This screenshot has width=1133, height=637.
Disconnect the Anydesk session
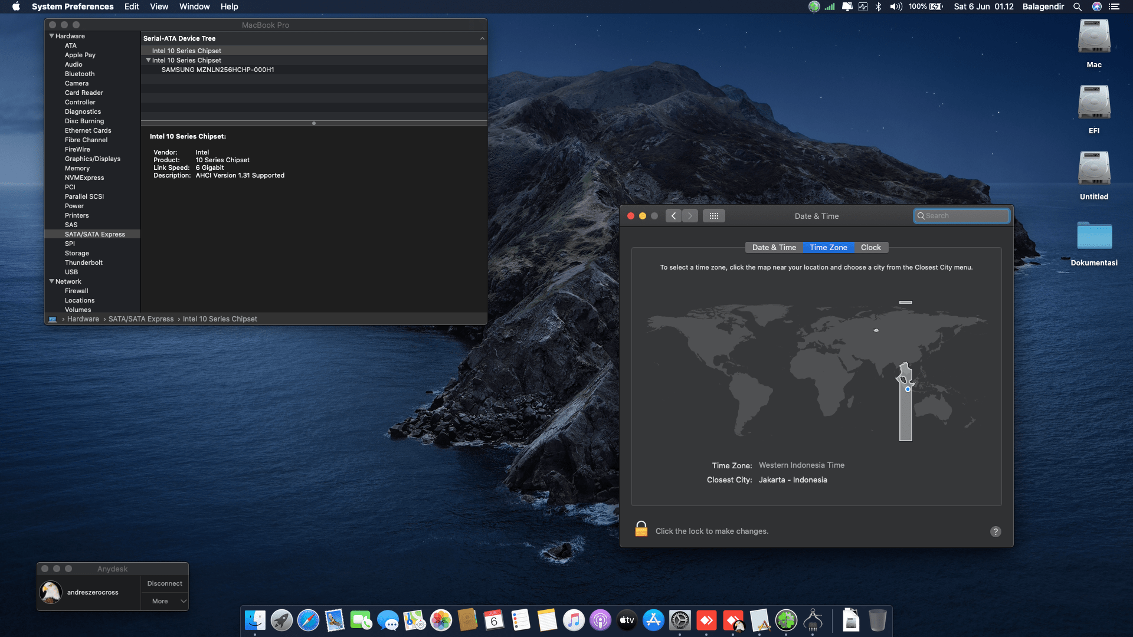[x=165, y=583]
